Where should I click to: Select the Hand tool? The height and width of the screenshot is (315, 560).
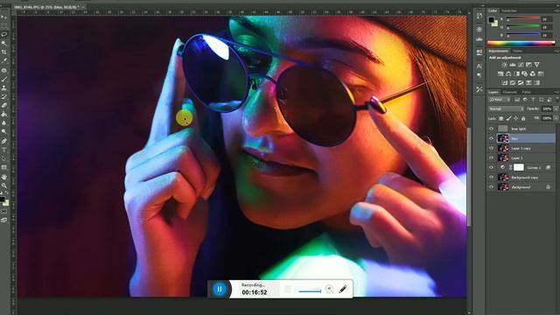(x=3, y=177)
